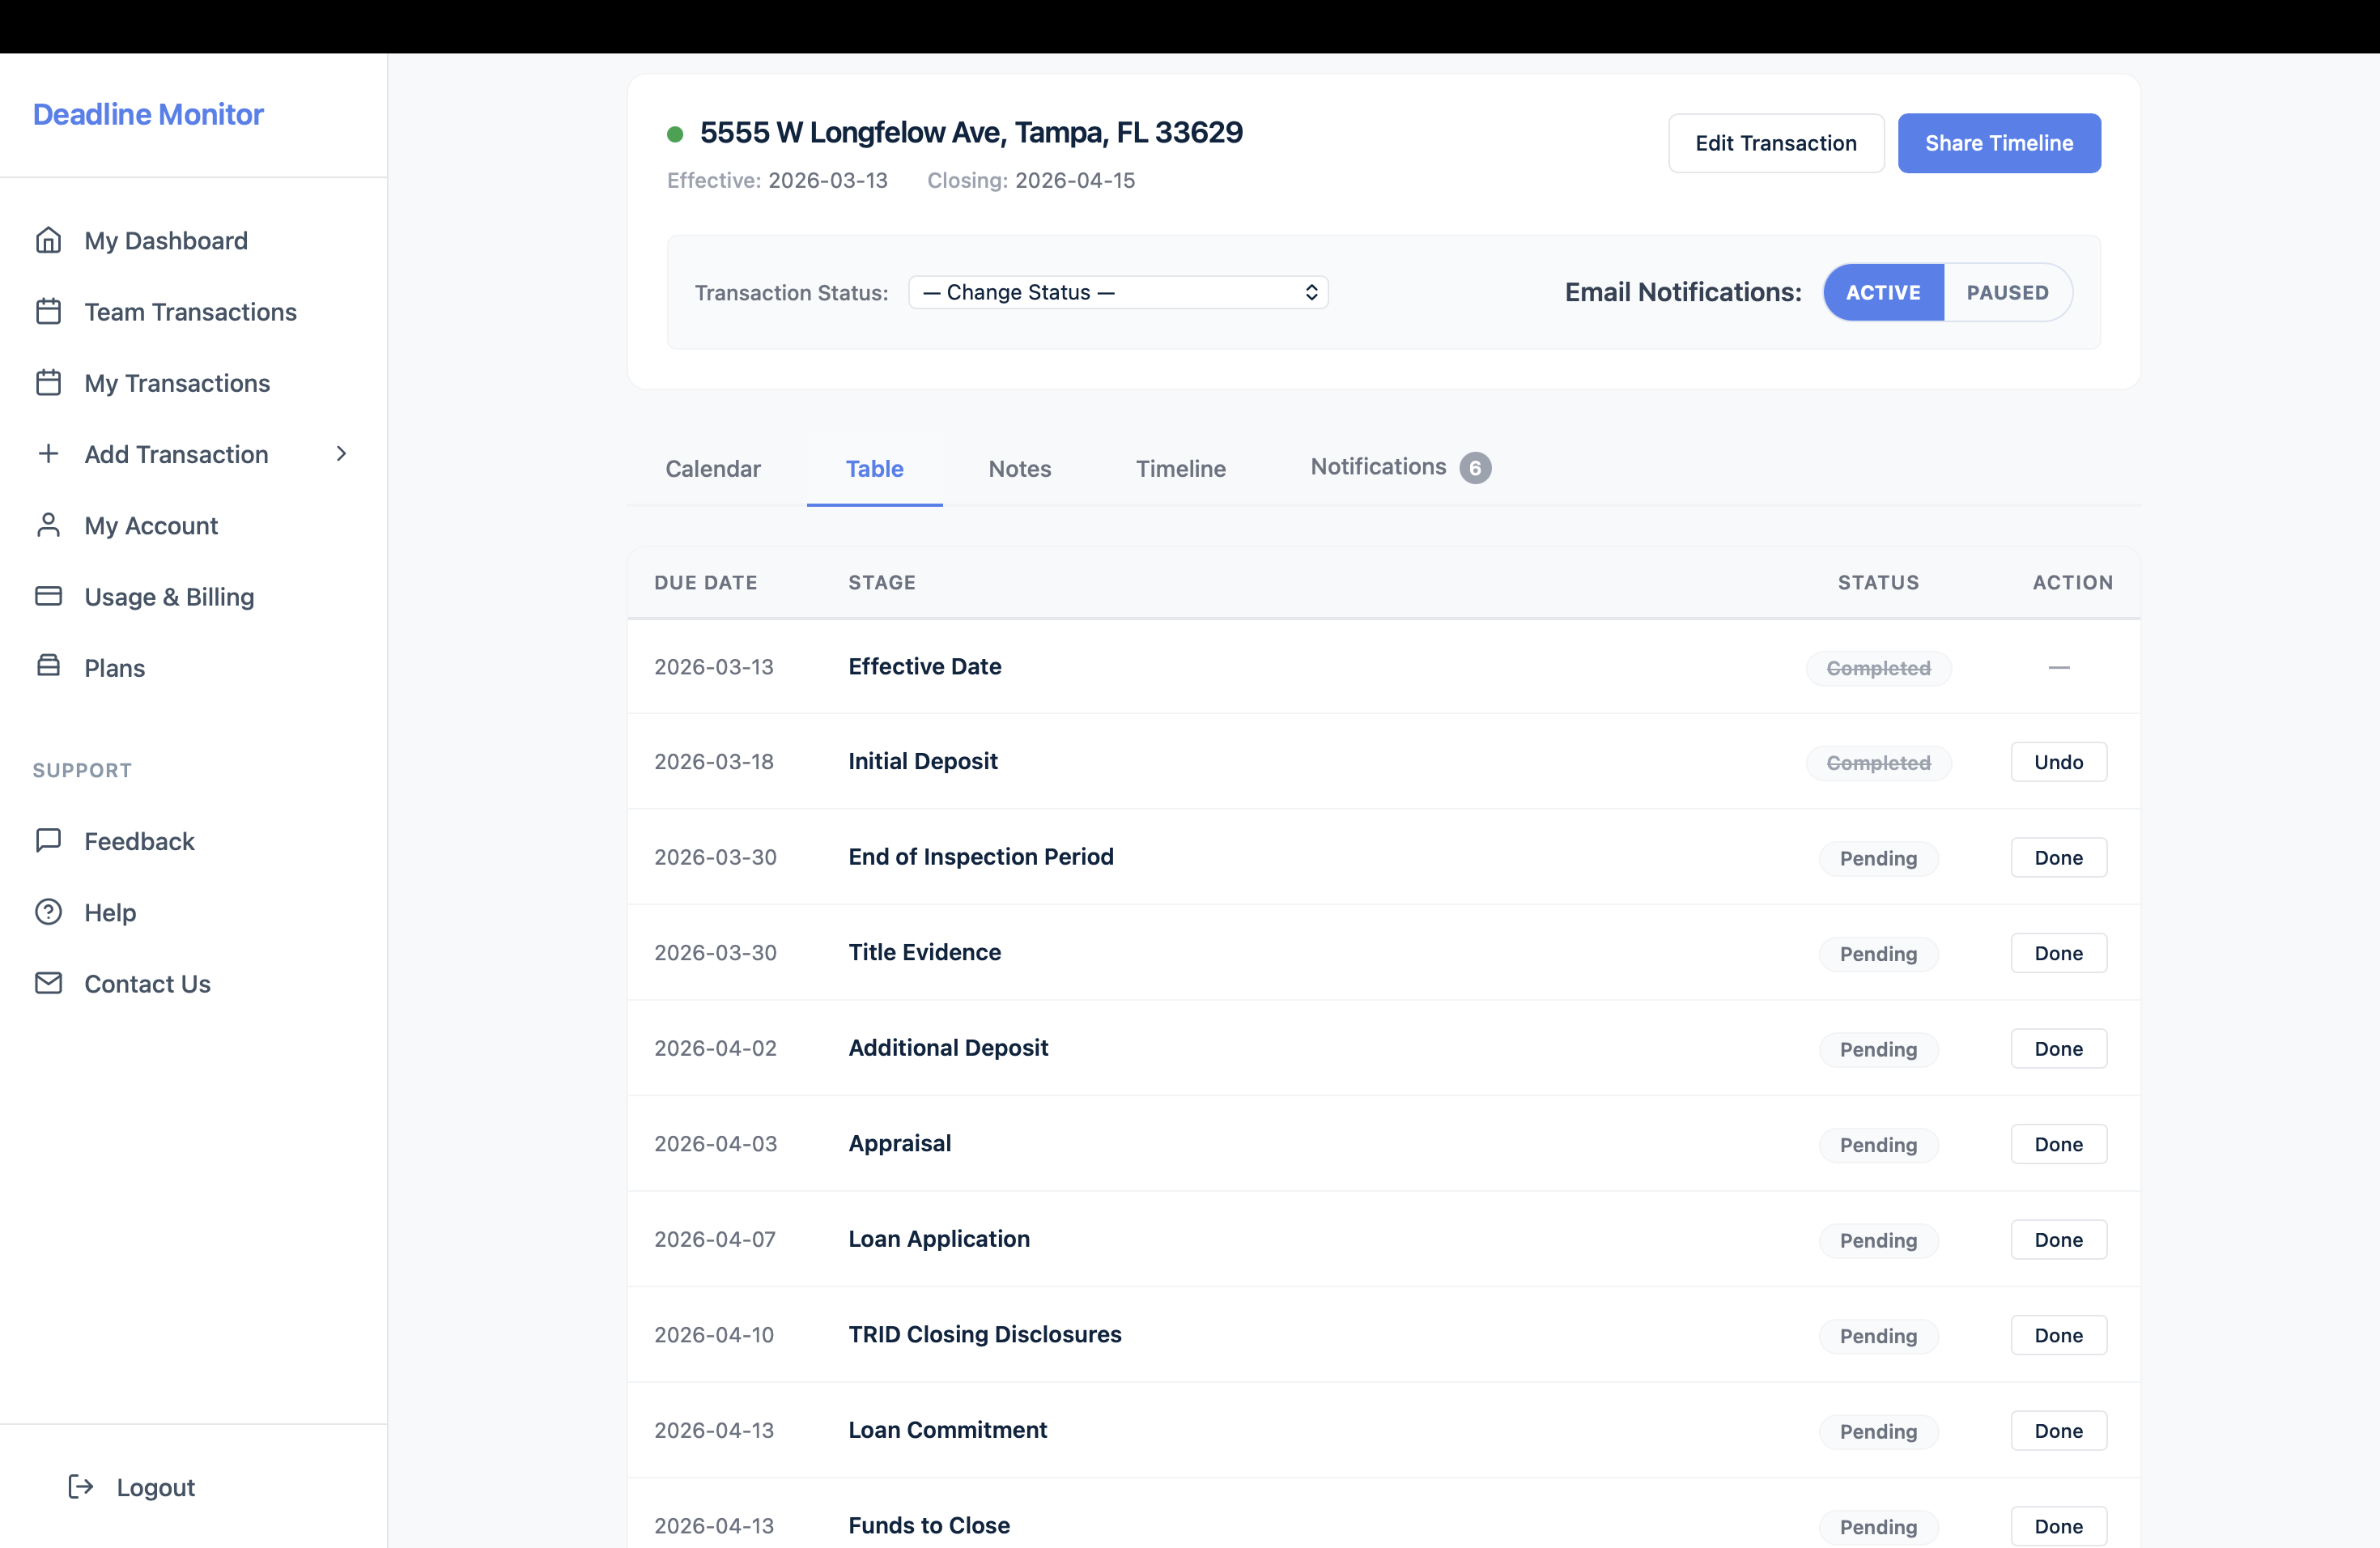Viewport: 2380px width, 1548px height.
Task: Click the Contact Us envelope icon
Action: click(48, 983)
